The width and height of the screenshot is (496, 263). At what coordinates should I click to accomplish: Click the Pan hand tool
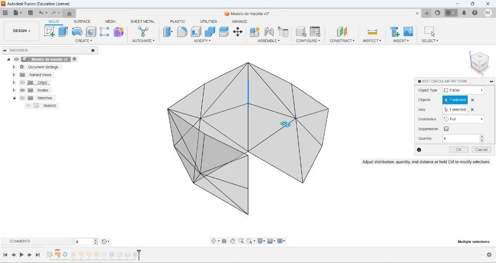tap(233, 241)
